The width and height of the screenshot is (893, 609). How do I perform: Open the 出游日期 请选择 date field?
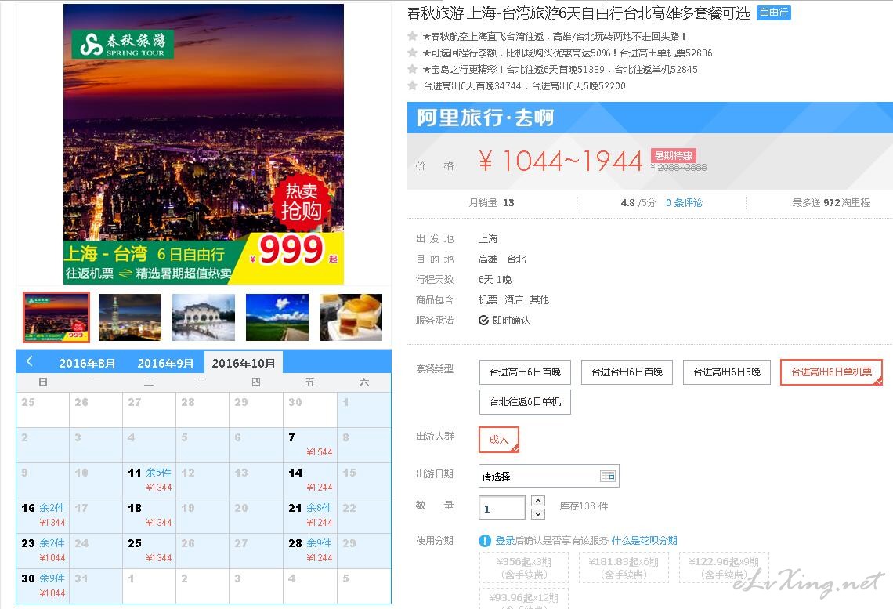548,477
